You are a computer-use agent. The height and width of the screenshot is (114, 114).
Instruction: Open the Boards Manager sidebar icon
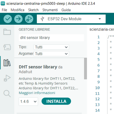pyautogui.click(x=7, y=47)
